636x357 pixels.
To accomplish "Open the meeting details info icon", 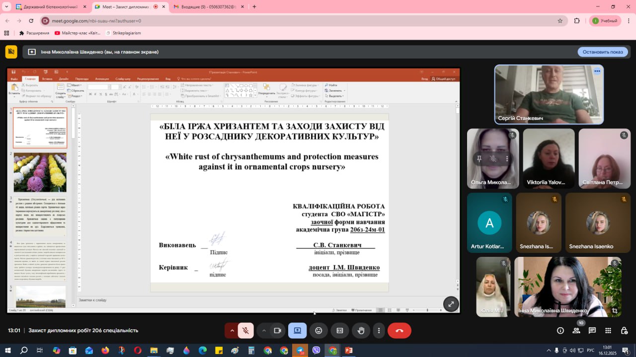I will tap(560, 330).
